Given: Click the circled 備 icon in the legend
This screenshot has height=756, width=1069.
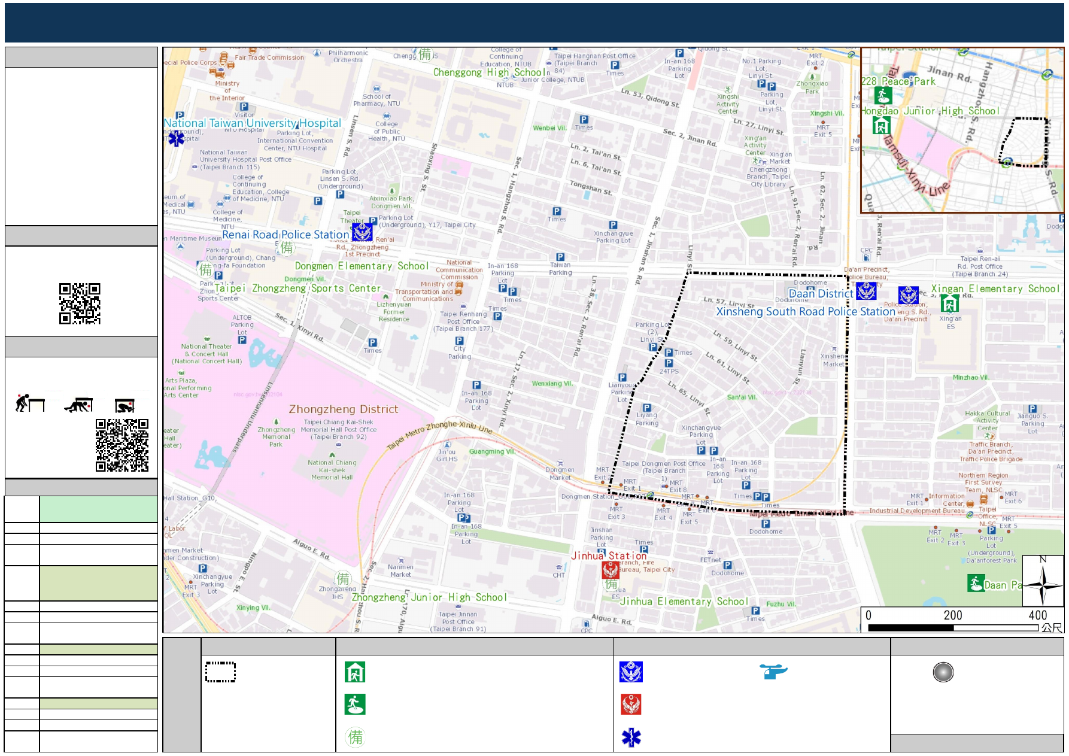Looking at the screenshot, I should (355, 737).
